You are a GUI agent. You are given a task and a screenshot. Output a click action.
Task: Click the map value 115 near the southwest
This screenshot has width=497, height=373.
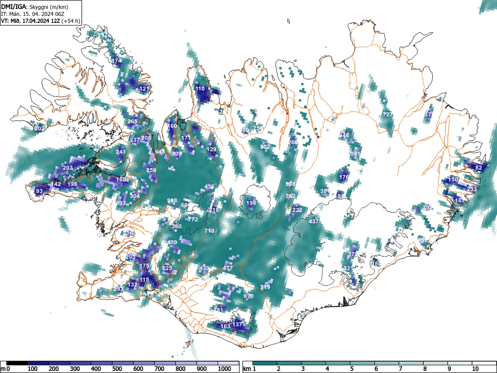pos(144,280)
